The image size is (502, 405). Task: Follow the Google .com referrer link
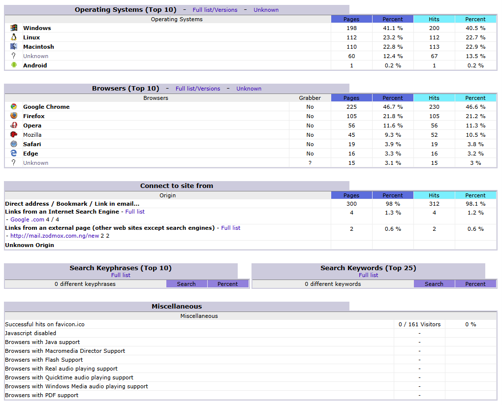click(x=27, y=220)
